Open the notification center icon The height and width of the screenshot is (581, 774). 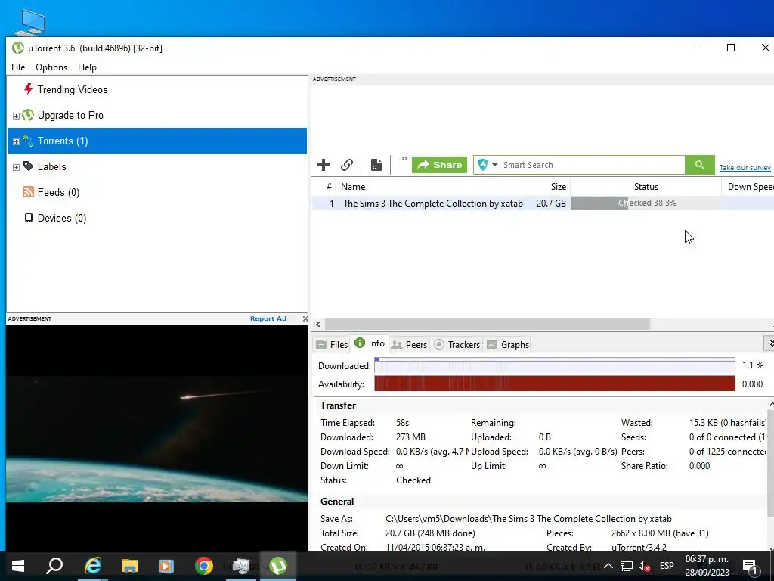click(x=751, y=567)
